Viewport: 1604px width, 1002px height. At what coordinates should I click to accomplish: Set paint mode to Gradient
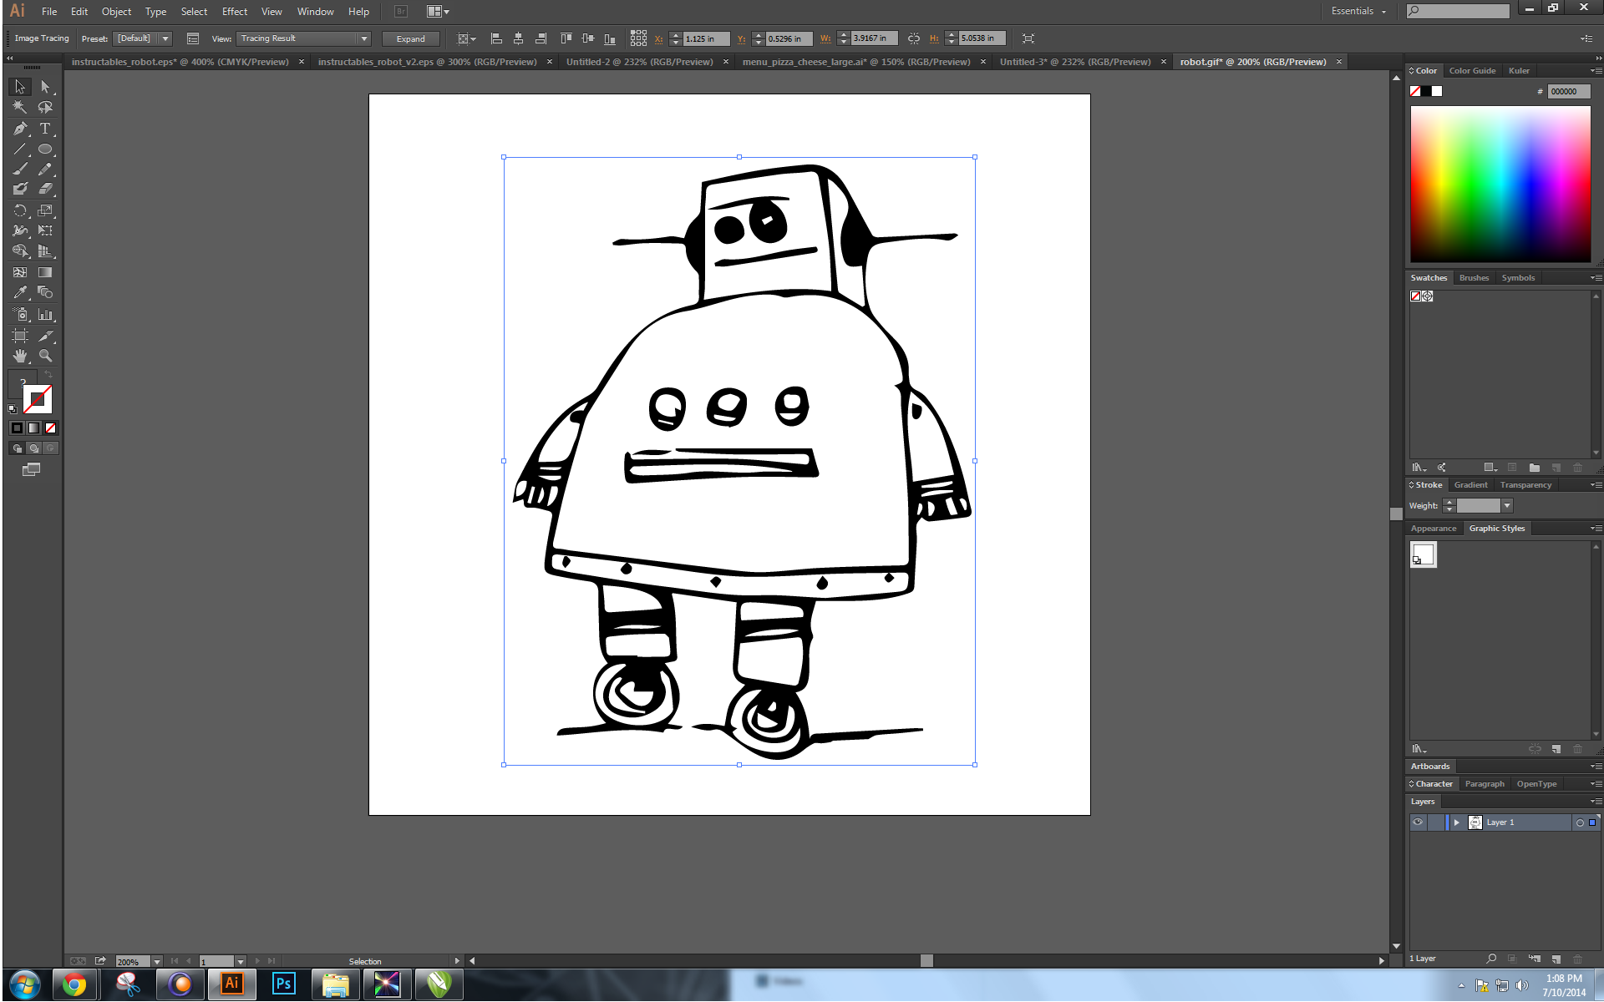pyautogui.click(x=33, y=428)
